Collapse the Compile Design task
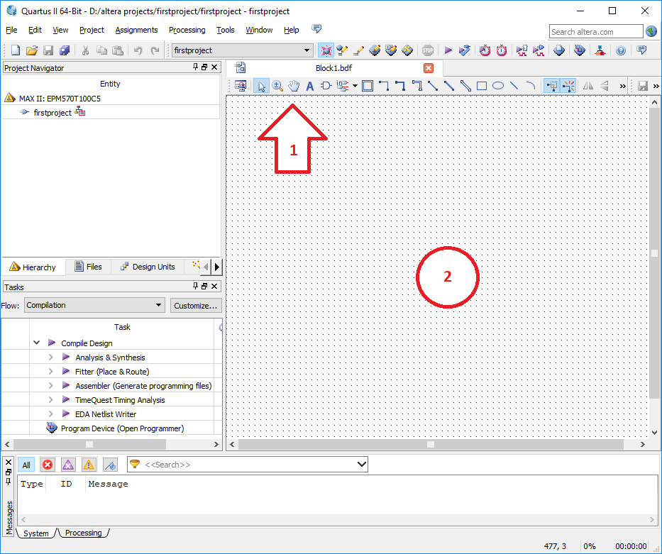Viewport: 662px width, 554px height. click(37, 343)
